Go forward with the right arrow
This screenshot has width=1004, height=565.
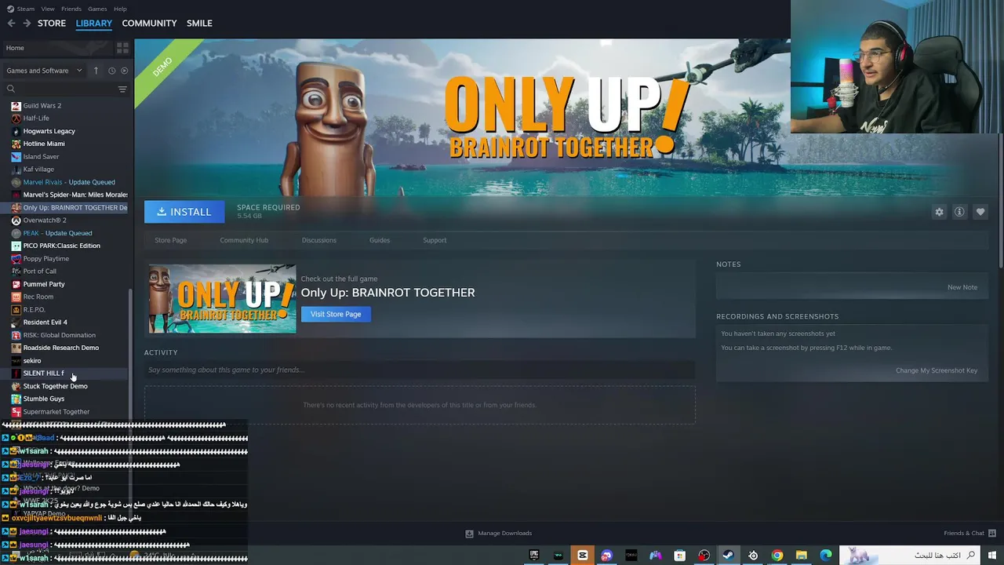click(27, 24)
